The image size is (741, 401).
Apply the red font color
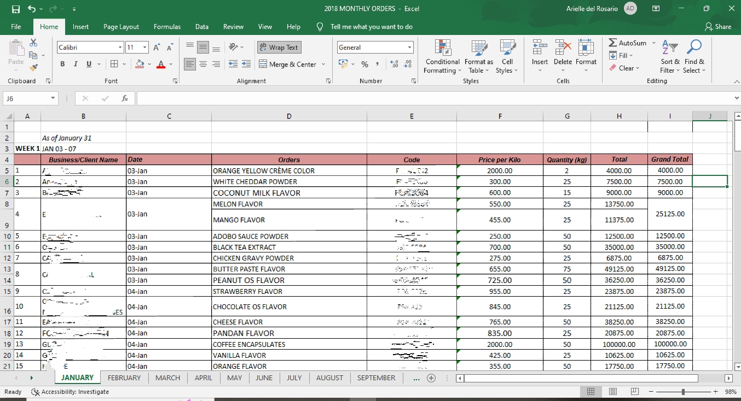[161, 64]
